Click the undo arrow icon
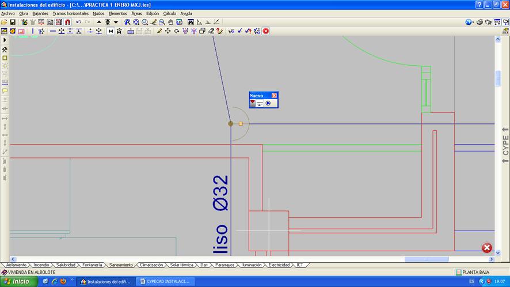510x287 pixels. [x=78, y=22]
